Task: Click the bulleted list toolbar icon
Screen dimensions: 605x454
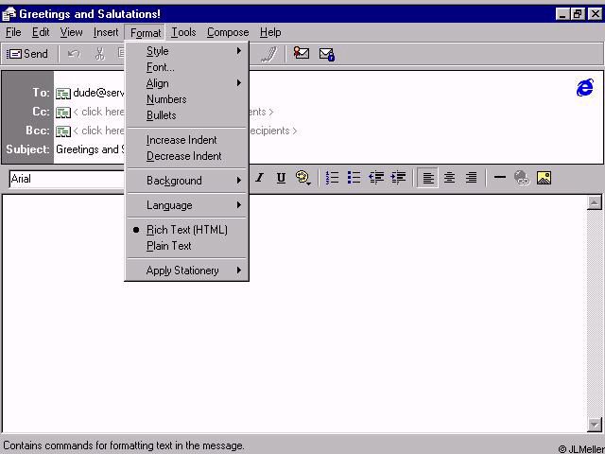Action: (x=354, y=178)
